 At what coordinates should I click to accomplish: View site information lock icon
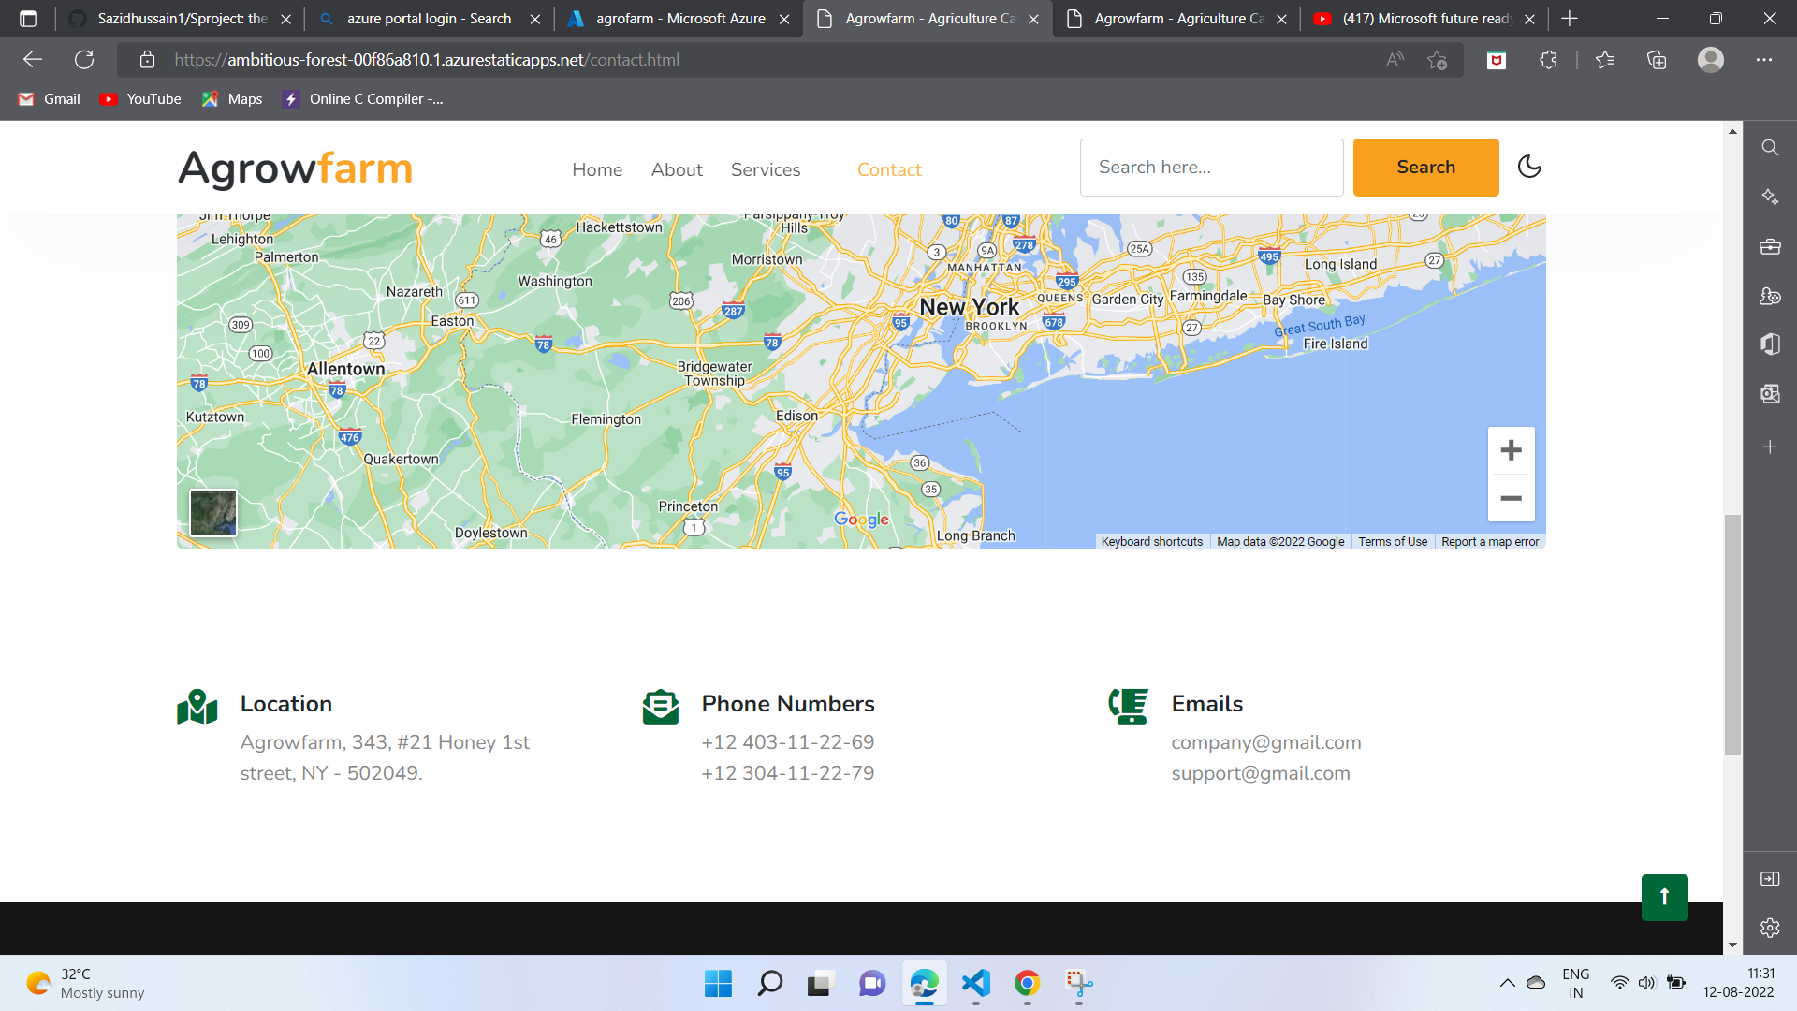147,60
